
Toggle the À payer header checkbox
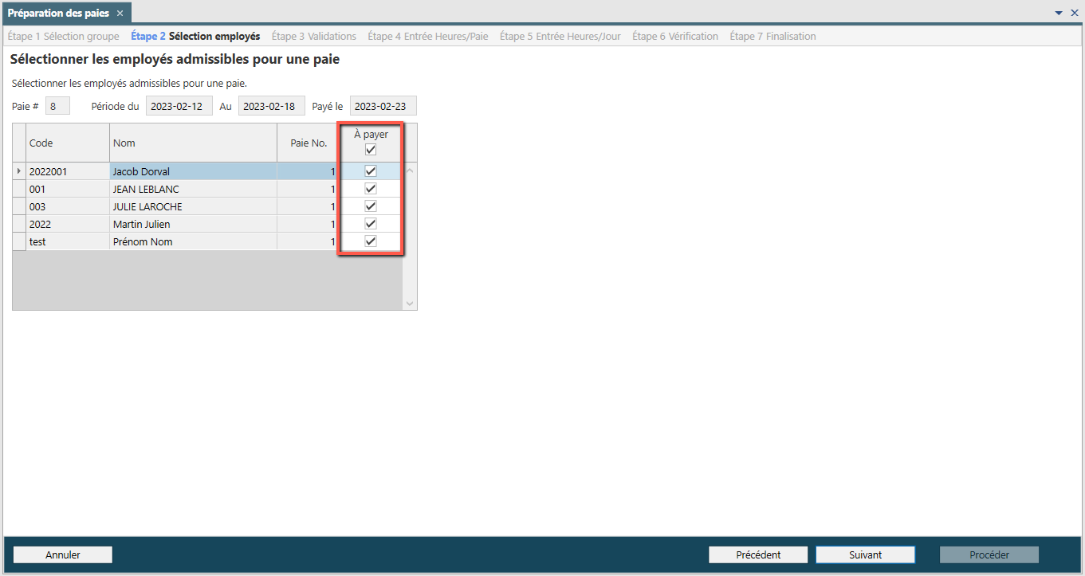click(371, 149)
